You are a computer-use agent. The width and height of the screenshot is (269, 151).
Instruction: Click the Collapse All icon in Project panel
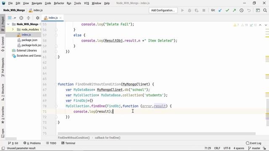click(29, 18)
